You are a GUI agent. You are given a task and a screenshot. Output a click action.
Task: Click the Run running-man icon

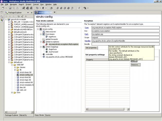point(43,8)
